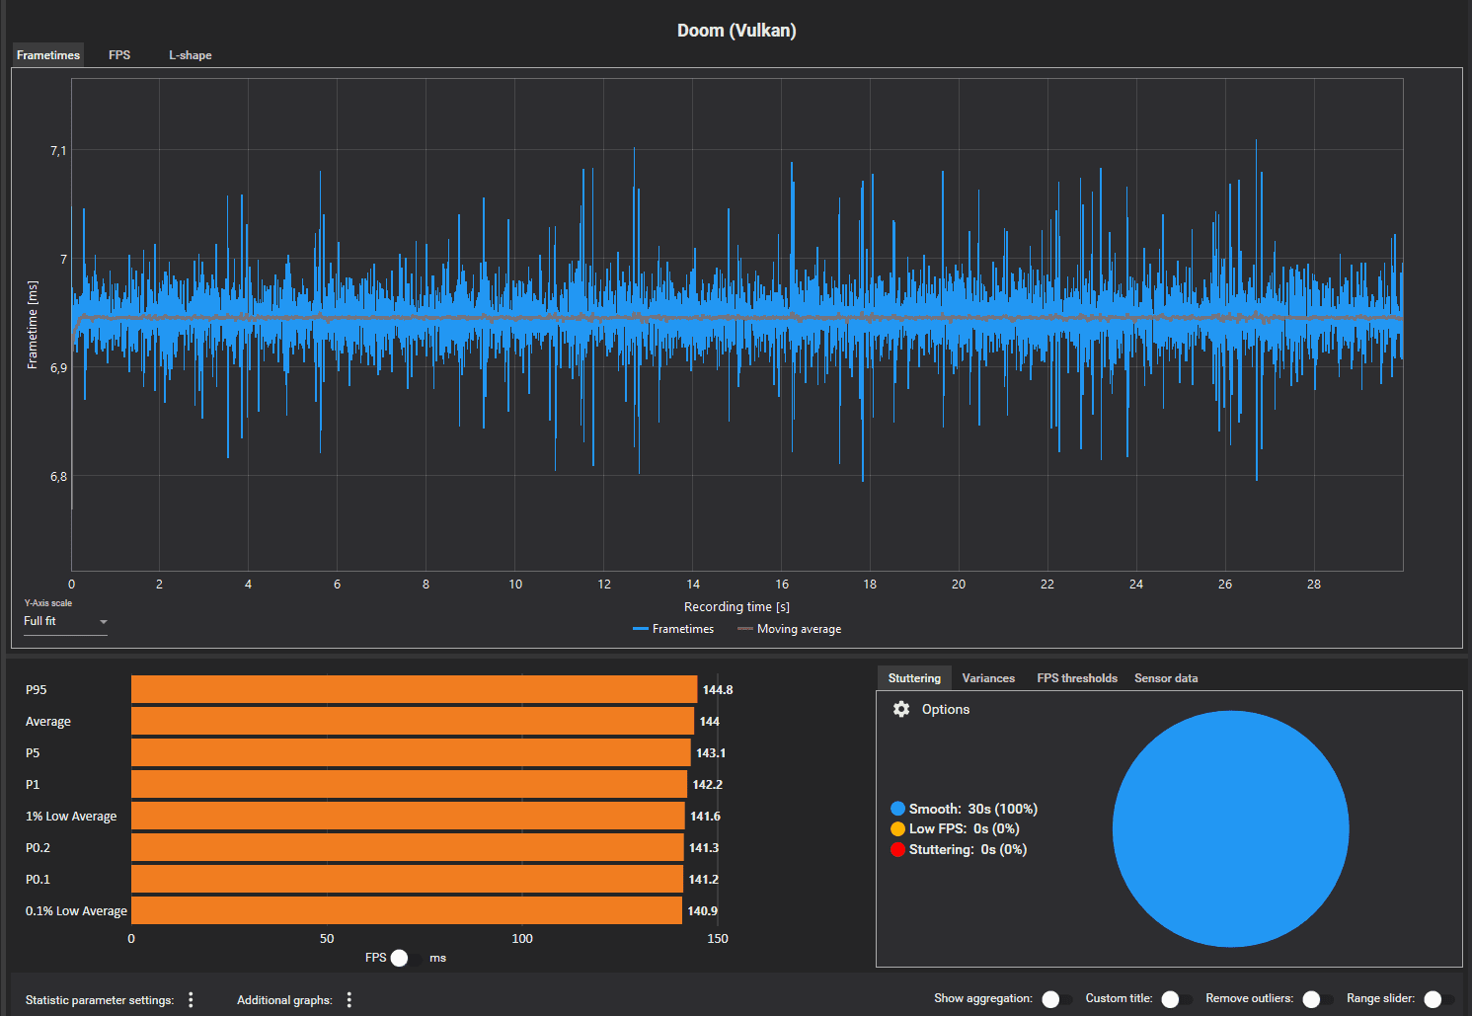Switch to the Frametimes tab
This screenshot has height=1016, width=1472.
[48, 55]
